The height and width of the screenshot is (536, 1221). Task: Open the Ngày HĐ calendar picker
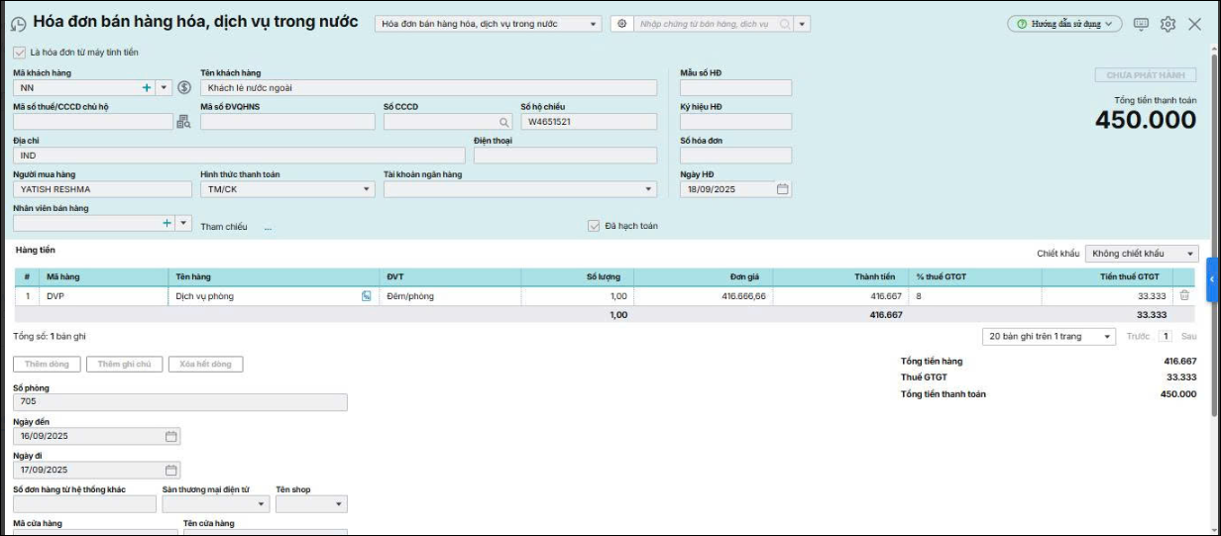click(x=782, y=189)
